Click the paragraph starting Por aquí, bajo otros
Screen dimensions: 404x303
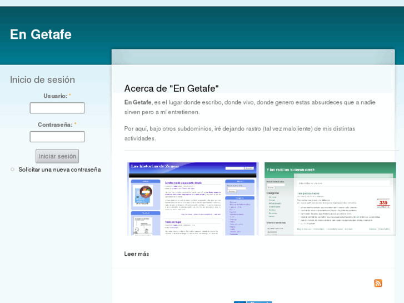tap(240, 133)
